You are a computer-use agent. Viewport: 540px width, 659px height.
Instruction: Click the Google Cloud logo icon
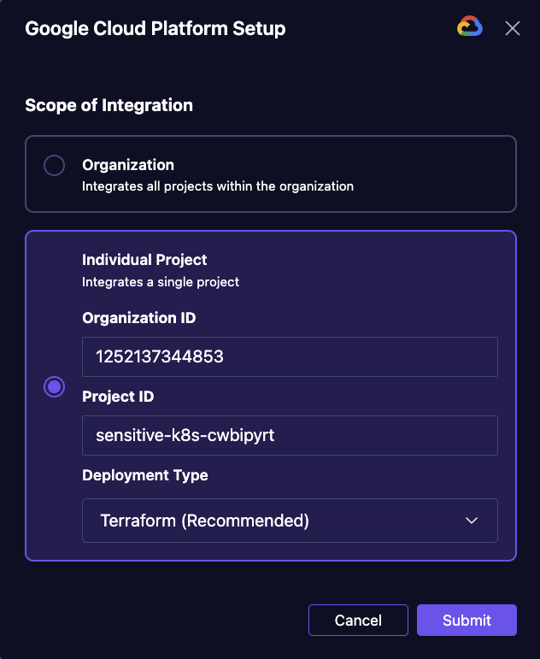coord(469,26)
